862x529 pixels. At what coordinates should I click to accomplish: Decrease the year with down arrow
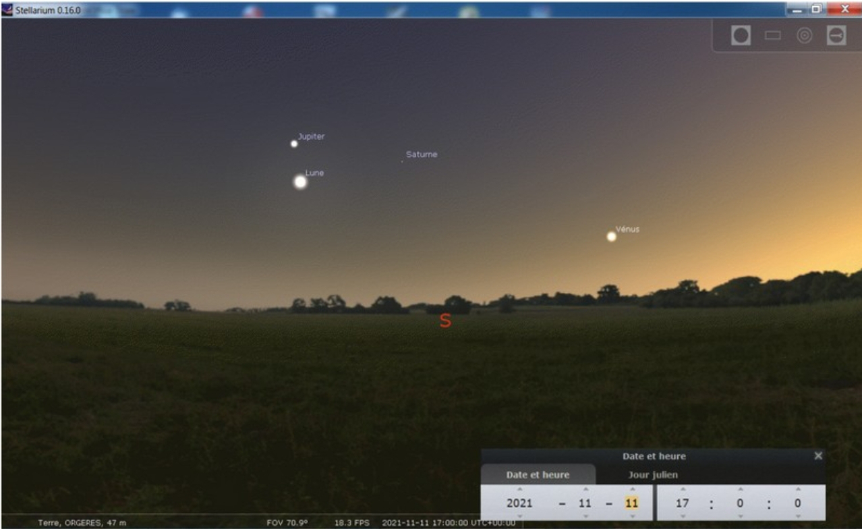click(519, 516)
